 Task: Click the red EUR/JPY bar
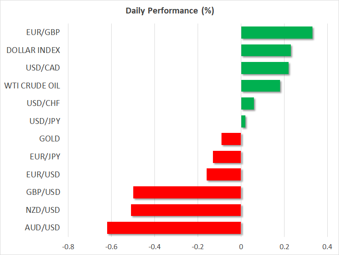pyautogui.click(x=227, y=157)
